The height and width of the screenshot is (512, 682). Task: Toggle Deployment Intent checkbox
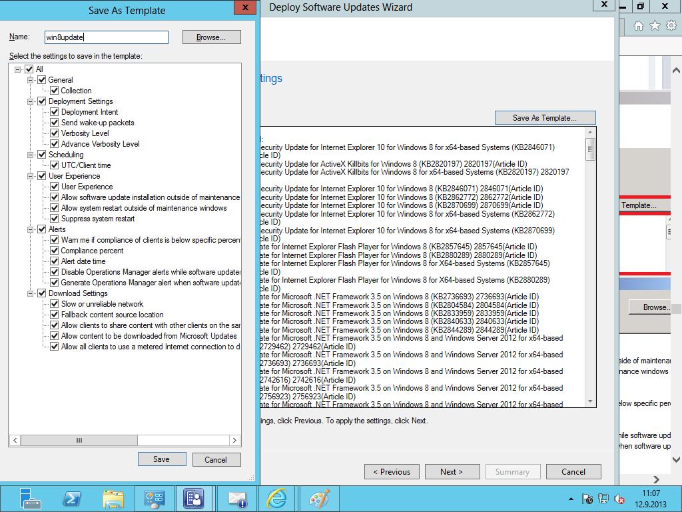[x=55, y=112]
